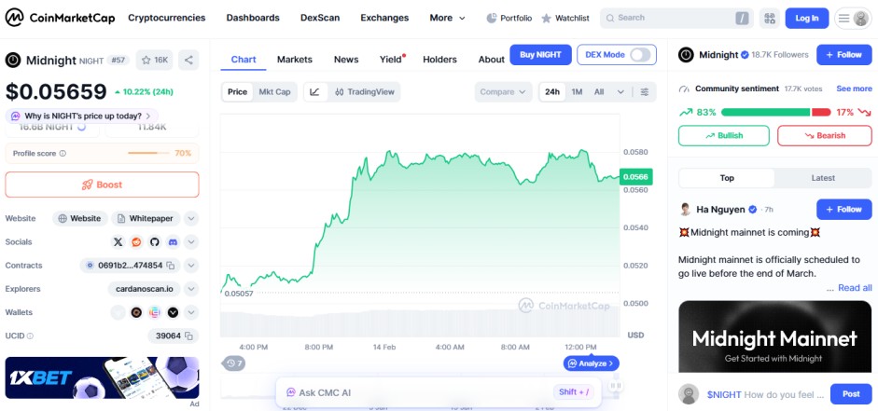Vote Bullish on community sentiment
The width and height of the screenshot is (878, 411).
pos(723,135)
